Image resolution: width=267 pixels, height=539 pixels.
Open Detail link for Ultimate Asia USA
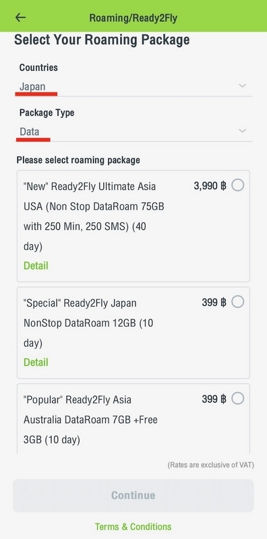36,265
